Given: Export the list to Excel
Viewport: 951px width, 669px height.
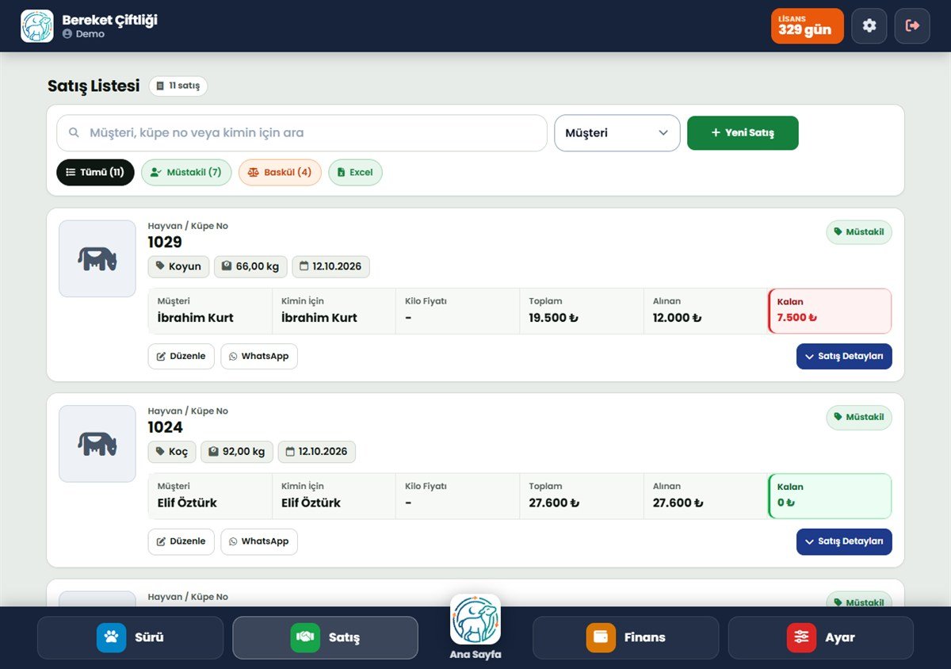Looking at the screenshot, I should pos(355,173).
